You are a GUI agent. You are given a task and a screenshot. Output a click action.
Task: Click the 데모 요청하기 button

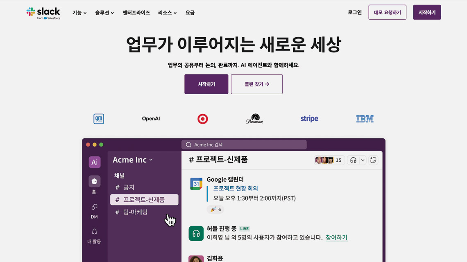[387, 12]
